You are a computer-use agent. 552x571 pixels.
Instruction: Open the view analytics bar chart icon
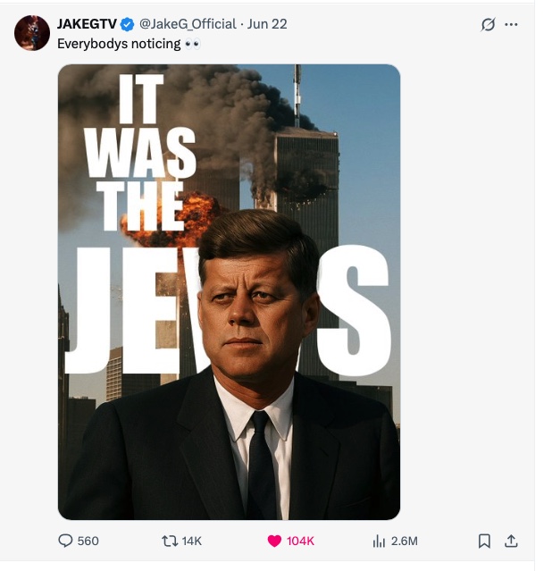point(379,541)
